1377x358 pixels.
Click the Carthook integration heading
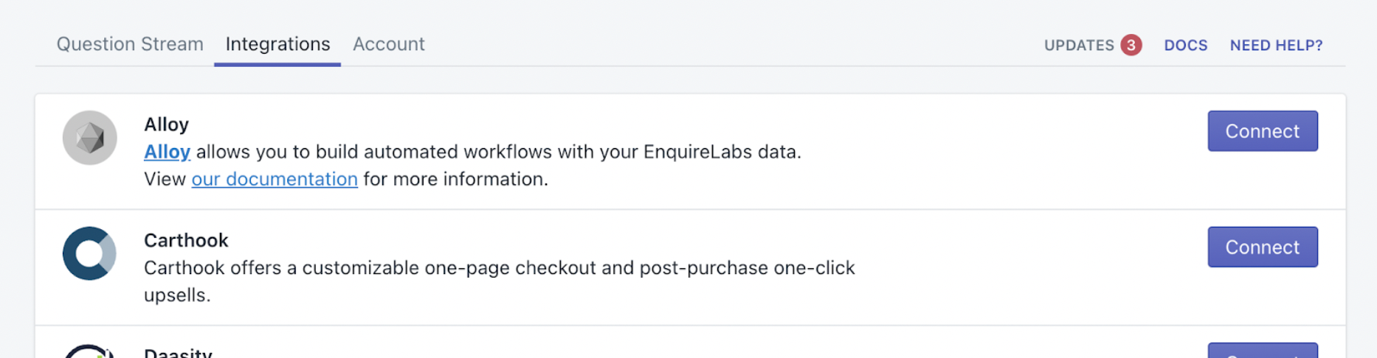[x=186, y=240]
